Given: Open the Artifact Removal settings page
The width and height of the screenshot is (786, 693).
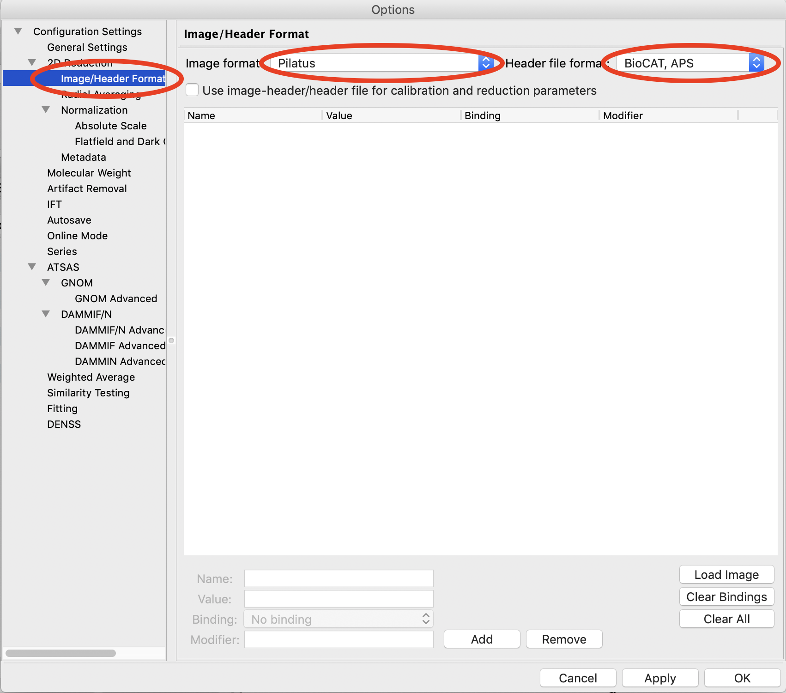Looking at the screenshot, I should coord(87,188).
